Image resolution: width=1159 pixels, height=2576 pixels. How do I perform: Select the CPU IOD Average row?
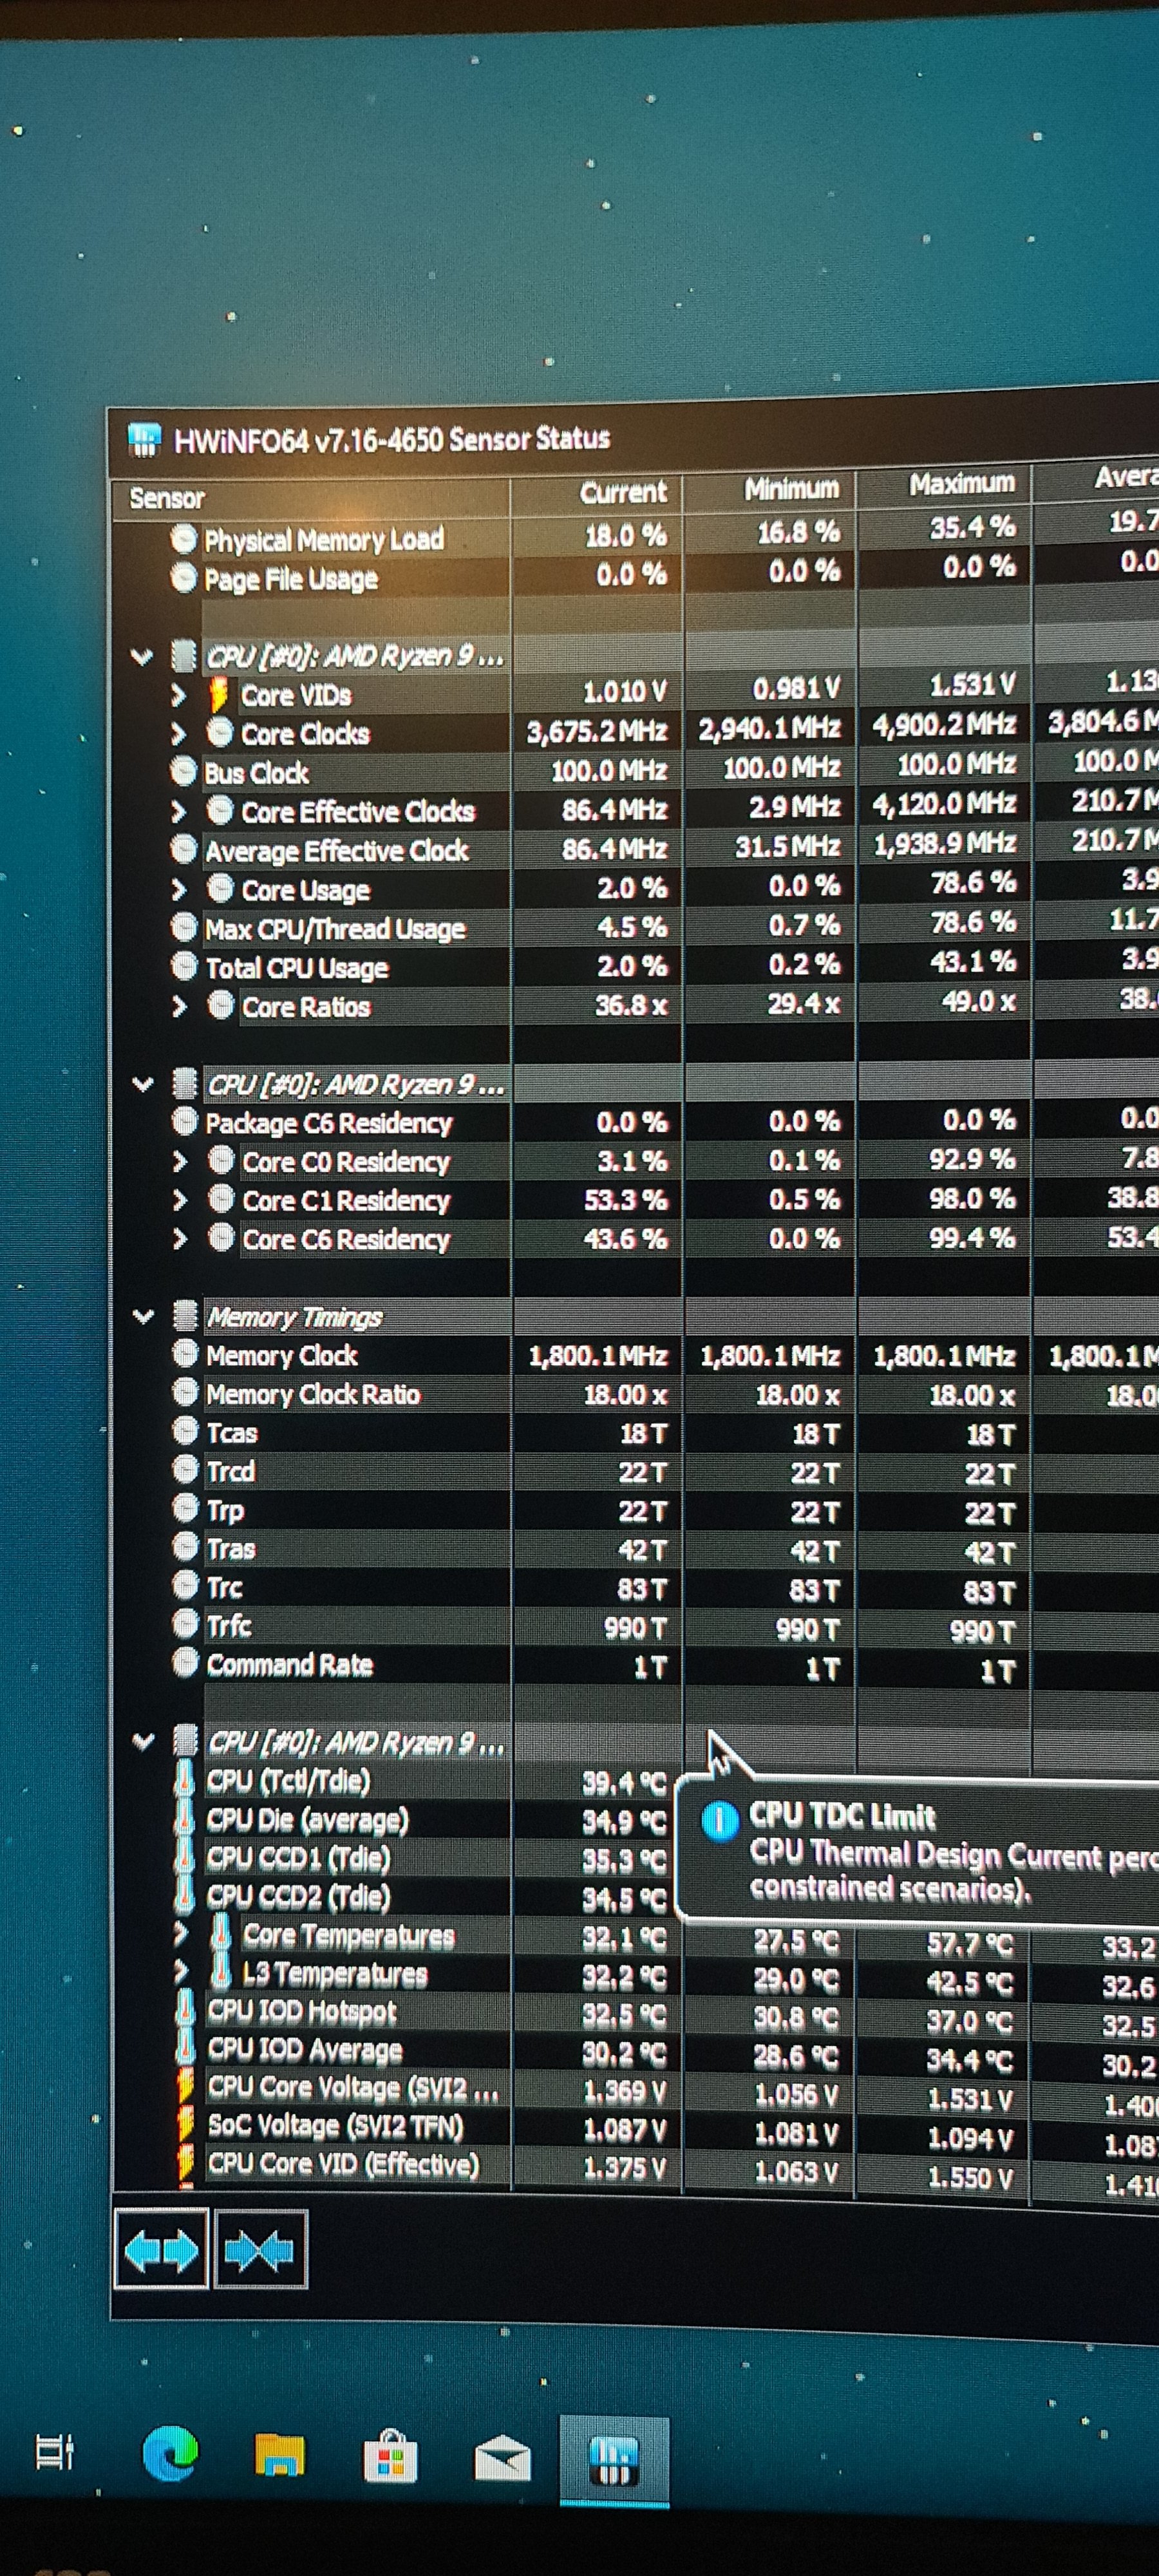(x=305, y=2050)
